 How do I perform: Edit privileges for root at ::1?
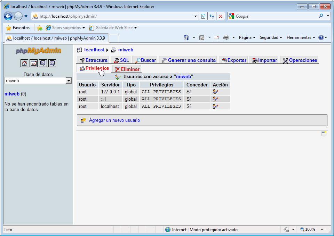(x=215, y=99)
